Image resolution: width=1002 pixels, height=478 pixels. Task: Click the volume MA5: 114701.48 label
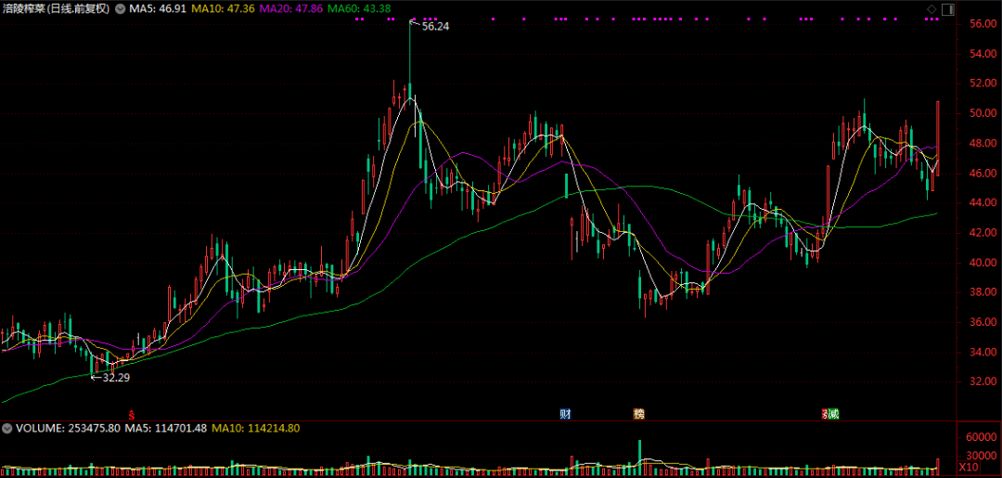tap(165, 429)
